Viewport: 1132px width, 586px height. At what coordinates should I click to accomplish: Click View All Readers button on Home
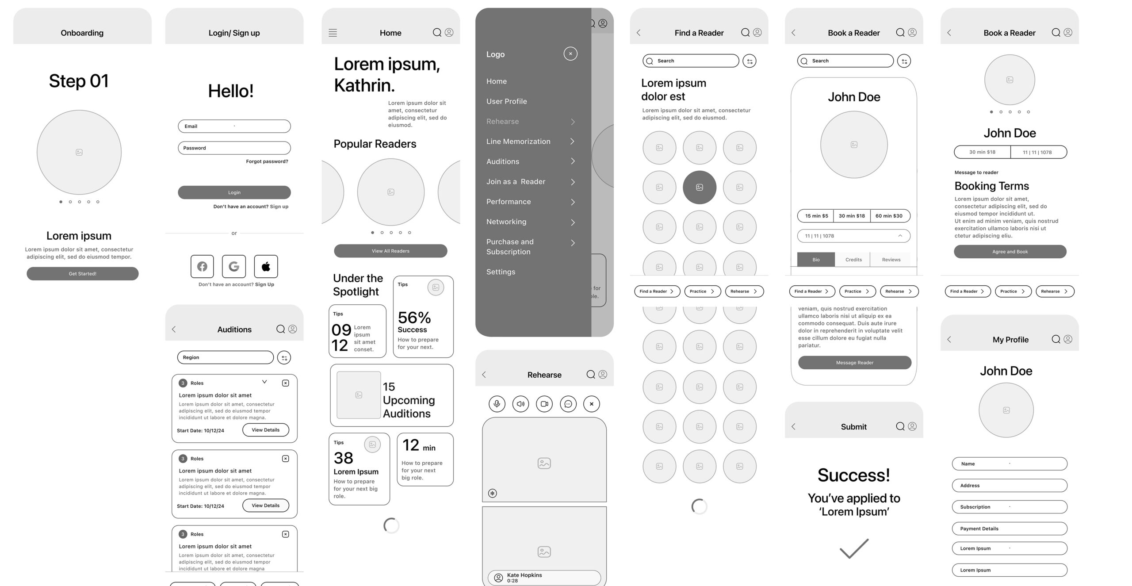click(x=390, y=250)
